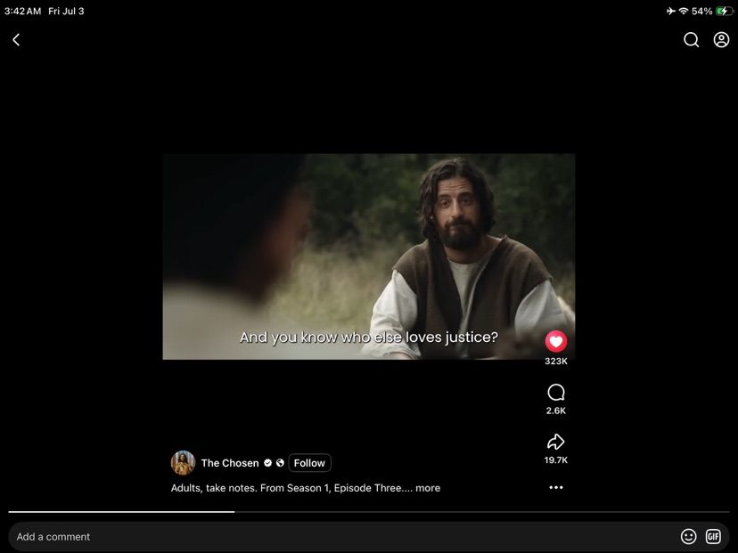Share the video using the arrow icon
Viewport: 738px width, 553px height.
tap(556, 442)
